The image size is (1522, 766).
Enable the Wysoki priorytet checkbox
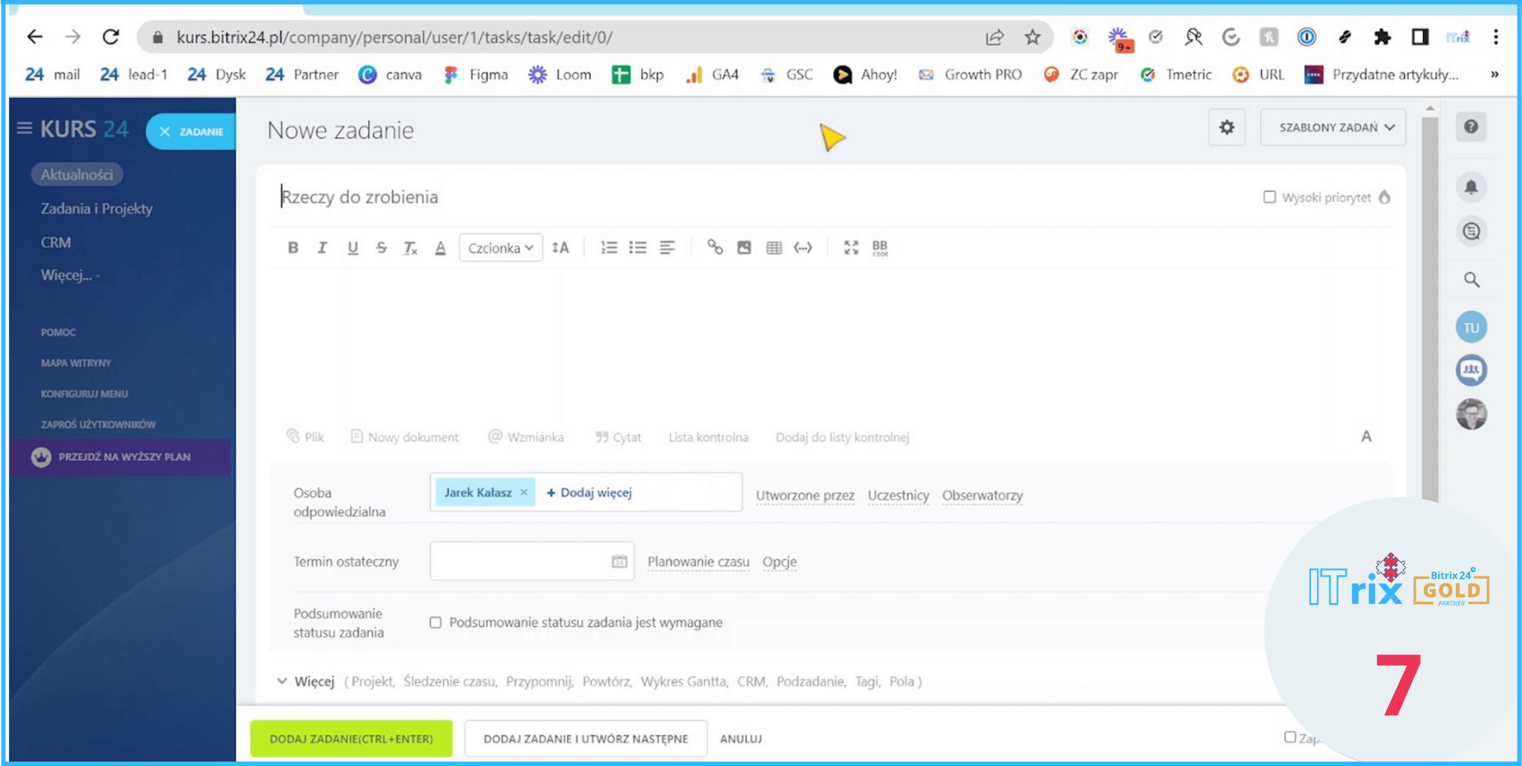click(1269, 197)
